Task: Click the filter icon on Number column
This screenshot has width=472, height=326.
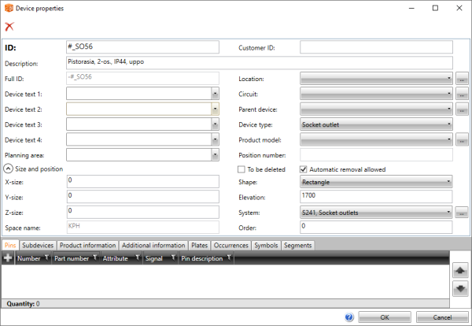Action: pos(46,257)
